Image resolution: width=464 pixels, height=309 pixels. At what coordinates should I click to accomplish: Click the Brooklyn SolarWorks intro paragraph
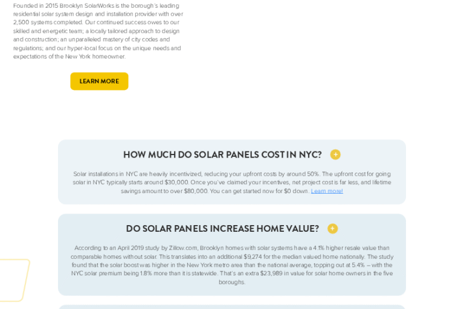click(x=98, y=31)
